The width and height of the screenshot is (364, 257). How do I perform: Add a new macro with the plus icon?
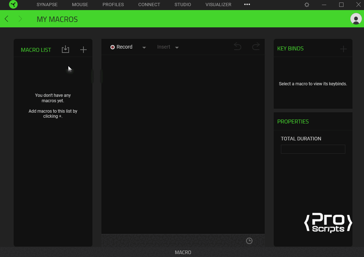coord(83,50)
